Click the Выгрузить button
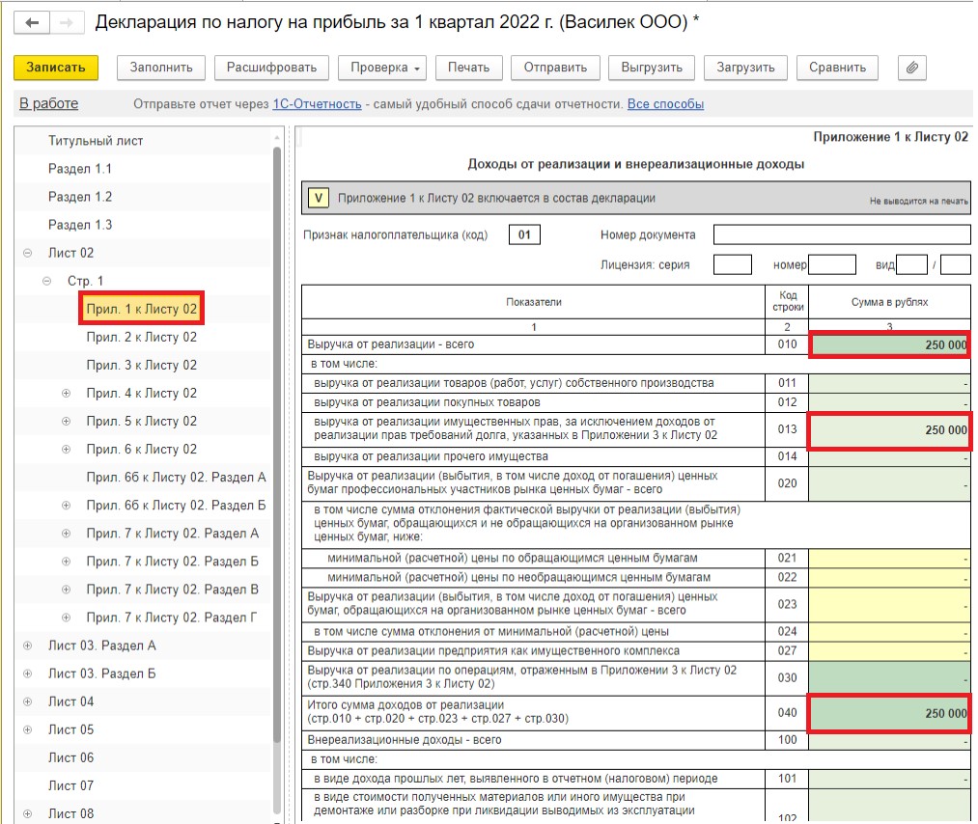Viewport: 978px width, 824px height. tap(652, 68)
